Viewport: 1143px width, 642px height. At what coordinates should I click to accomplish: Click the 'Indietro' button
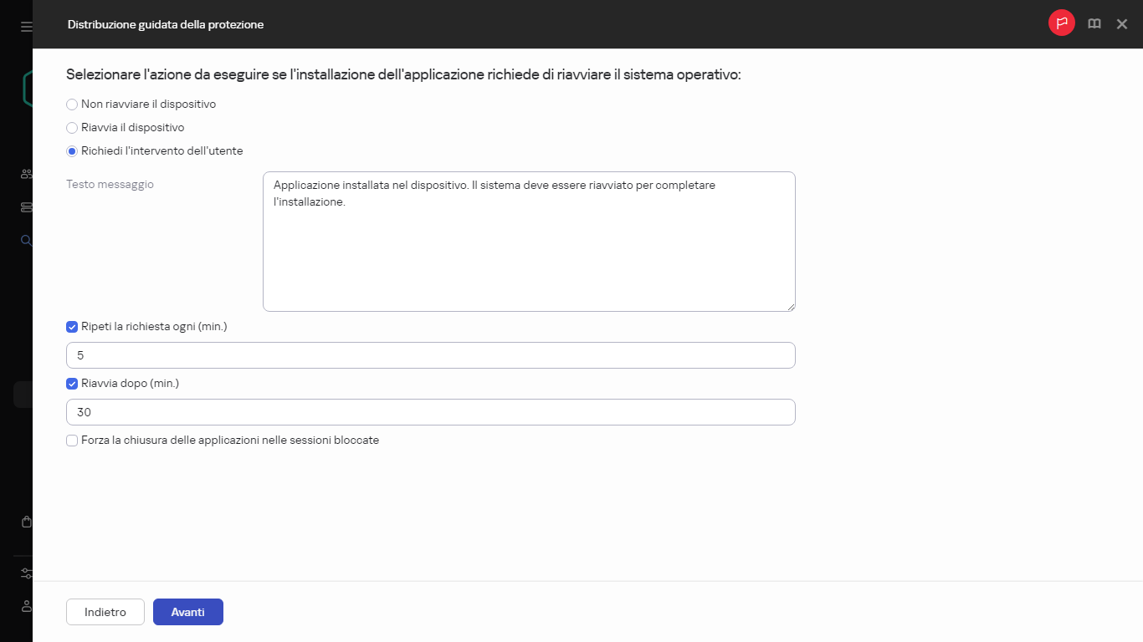point(105,611)
